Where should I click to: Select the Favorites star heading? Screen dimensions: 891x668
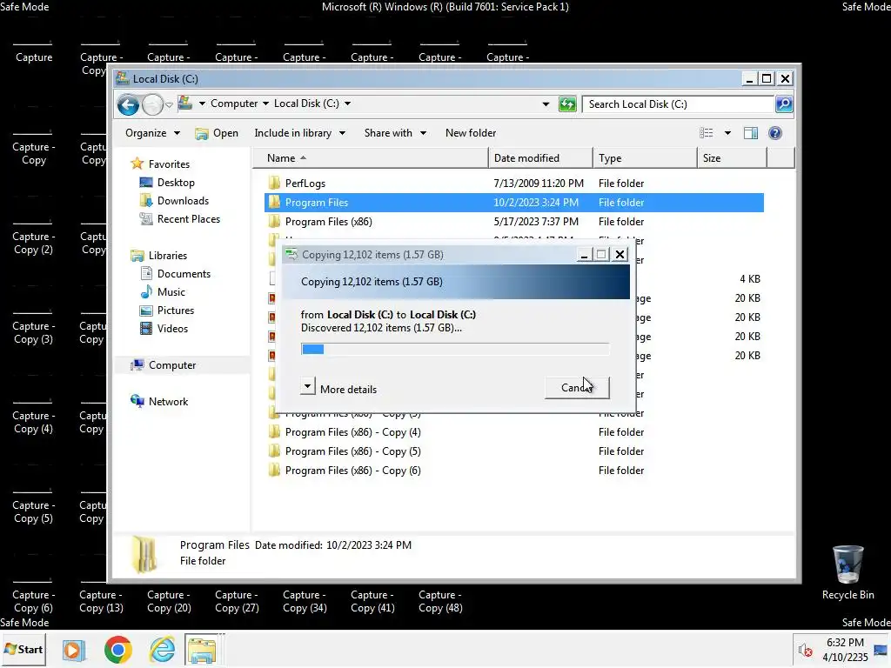pyautogui.click(x=160, y=164)
